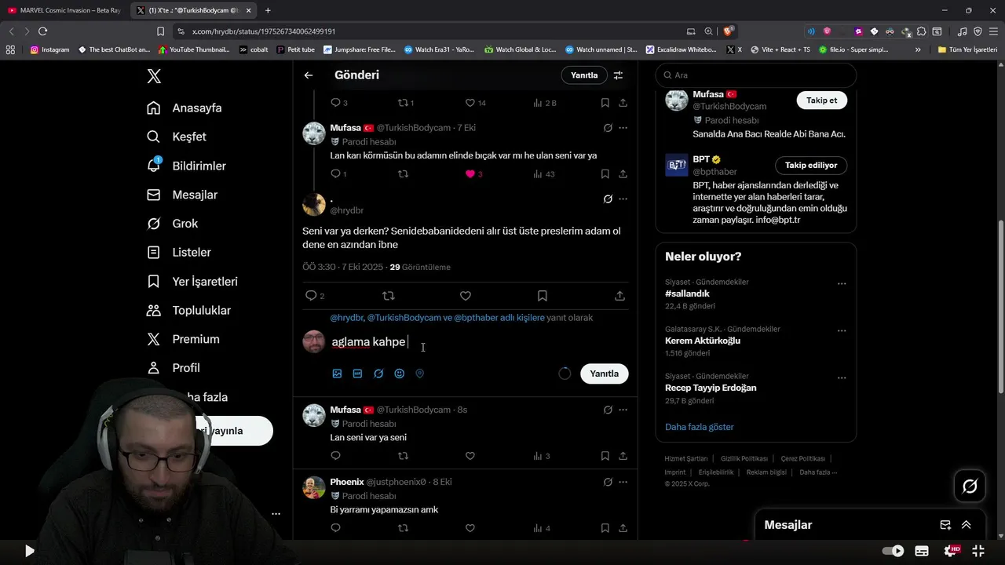Screen dimensions: 1005x565
Task: Click Yanıtla button in reply composer
Action: (604, 374)
